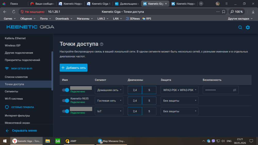
Task: Toggle the Keenetic-9635 network switch
Action: [66, 100]
